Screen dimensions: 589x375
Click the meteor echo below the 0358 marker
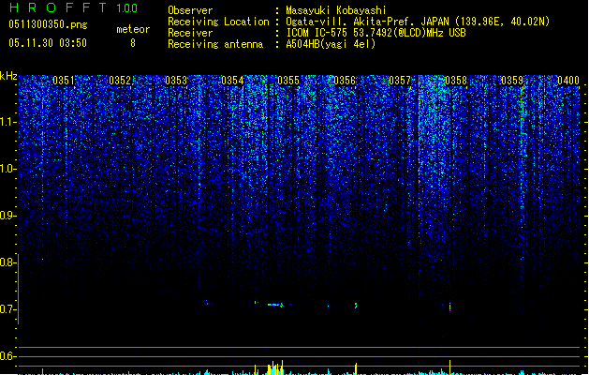point(449,307)
